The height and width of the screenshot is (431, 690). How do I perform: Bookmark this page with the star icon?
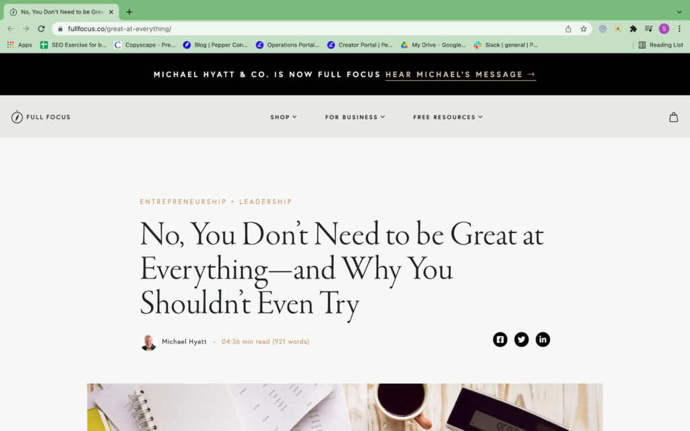584,29
